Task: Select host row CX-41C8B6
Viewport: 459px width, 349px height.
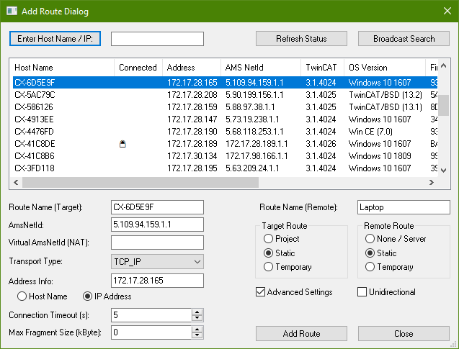Action: 225,156
